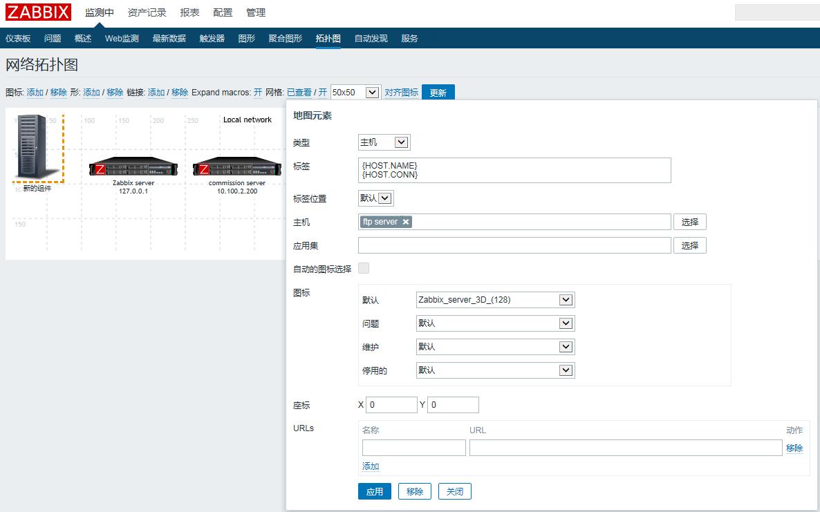Click 移除 link next to 形
Screen dimensions: 820x512
pyautogui.click(x=115, y=93)
